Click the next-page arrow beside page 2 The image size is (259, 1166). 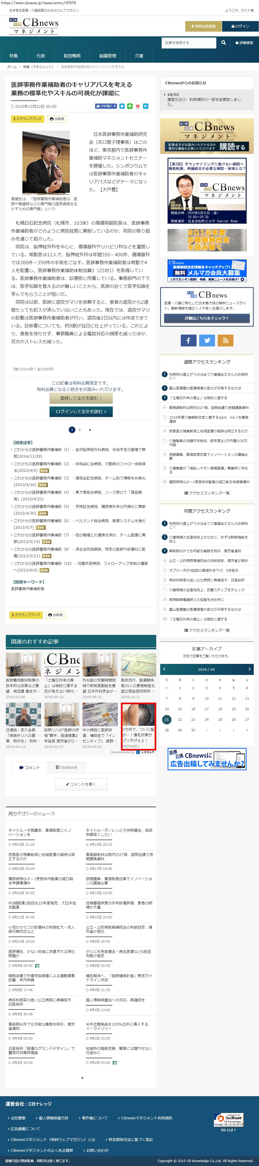(90, 430)
